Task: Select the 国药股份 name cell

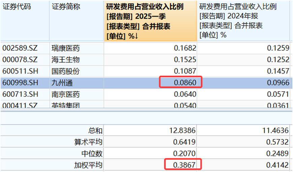Action: (66, 71)
